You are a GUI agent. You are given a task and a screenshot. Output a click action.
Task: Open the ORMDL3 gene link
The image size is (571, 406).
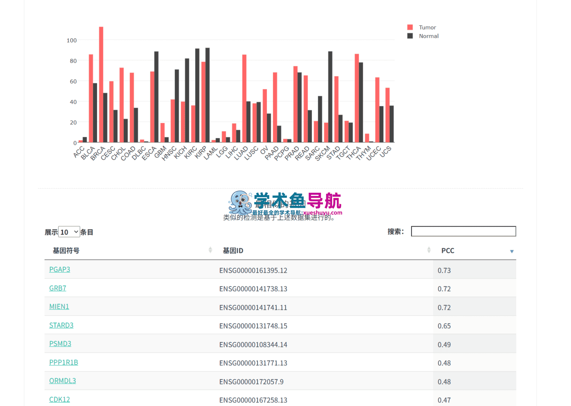(x=63, y=381)
